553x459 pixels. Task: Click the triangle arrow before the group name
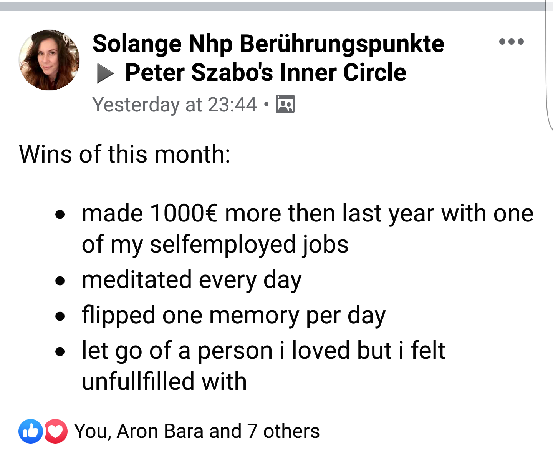(105, 73)
